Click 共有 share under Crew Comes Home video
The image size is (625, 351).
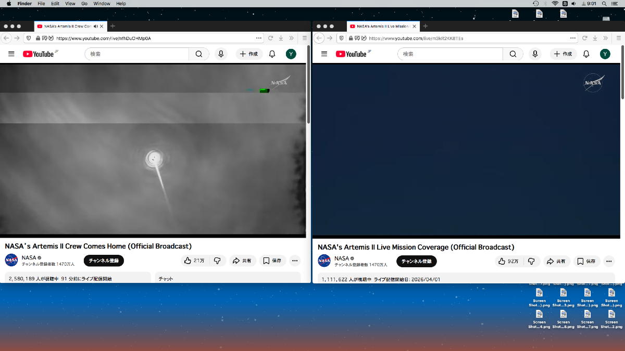(242, 261)
